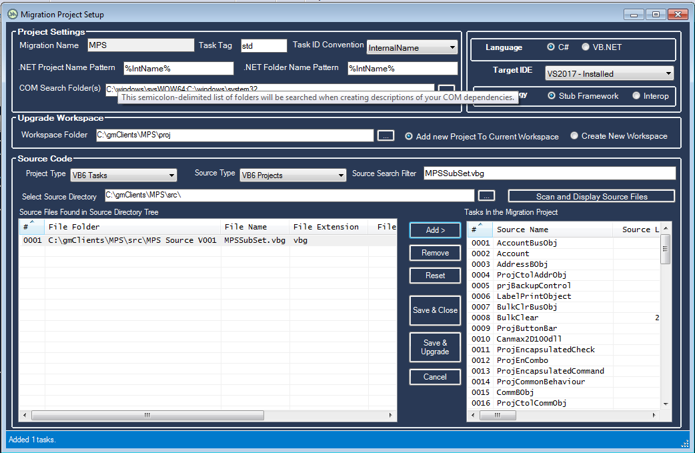
Task: Expand the Source Type dropdown
Action: pyautogui.click(x=339, y=175)
